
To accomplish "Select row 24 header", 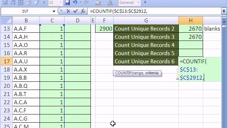I will click(x=7, y=118).
